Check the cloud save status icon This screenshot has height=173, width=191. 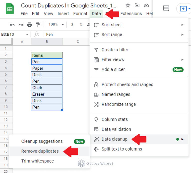tap(146, 5)
